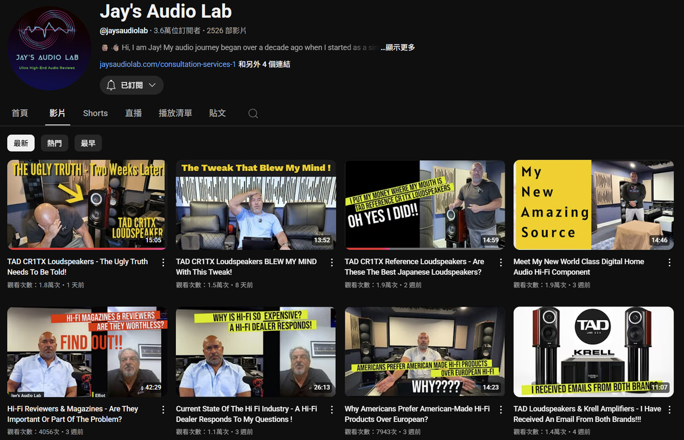Go to the Shorts tab

point(95,113)
